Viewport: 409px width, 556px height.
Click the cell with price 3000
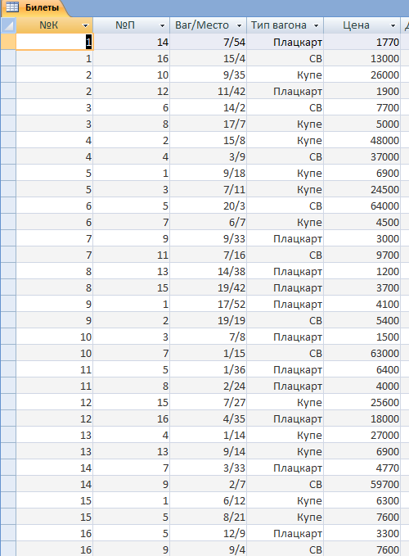362,238
